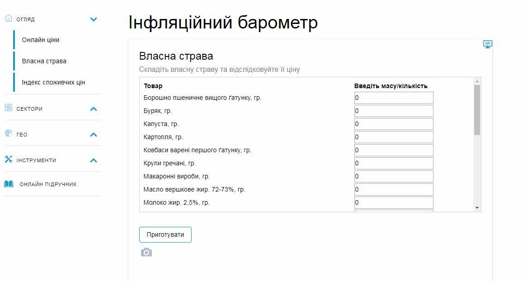Expand the Сектори section chevron

tap(94, 109)
